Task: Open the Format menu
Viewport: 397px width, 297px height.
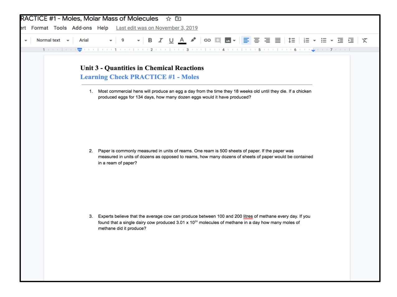Action: click(40, 28)
